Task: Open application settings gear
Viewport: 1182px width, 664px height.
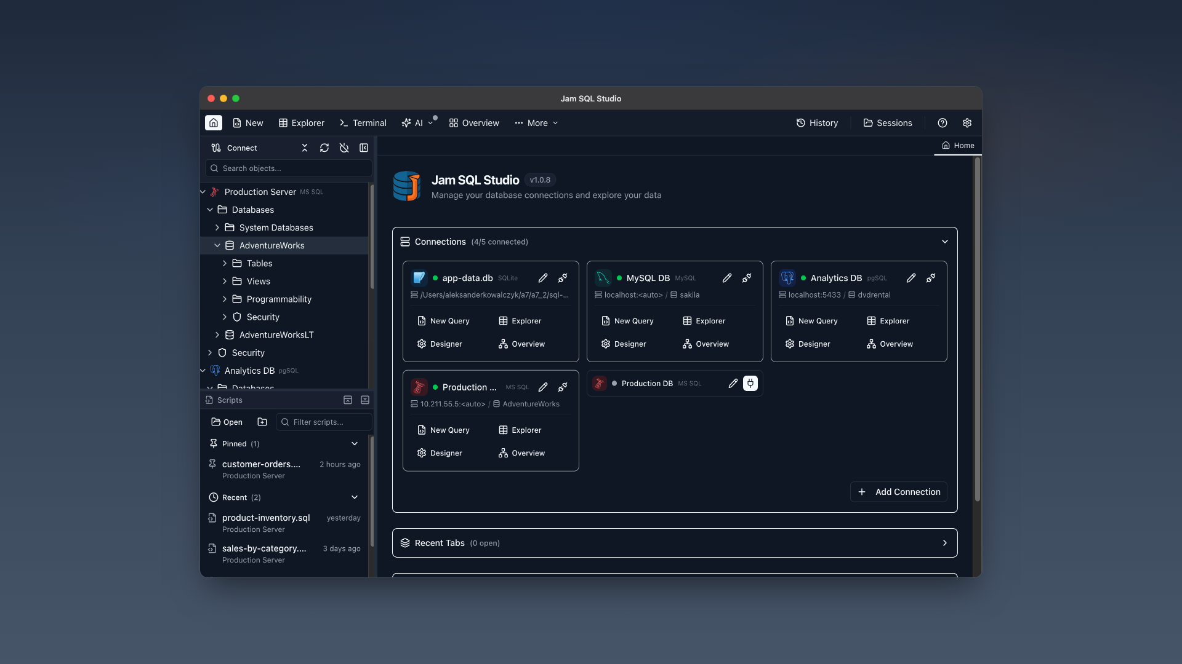Action: pyautogui.click(x=967, y=123)
